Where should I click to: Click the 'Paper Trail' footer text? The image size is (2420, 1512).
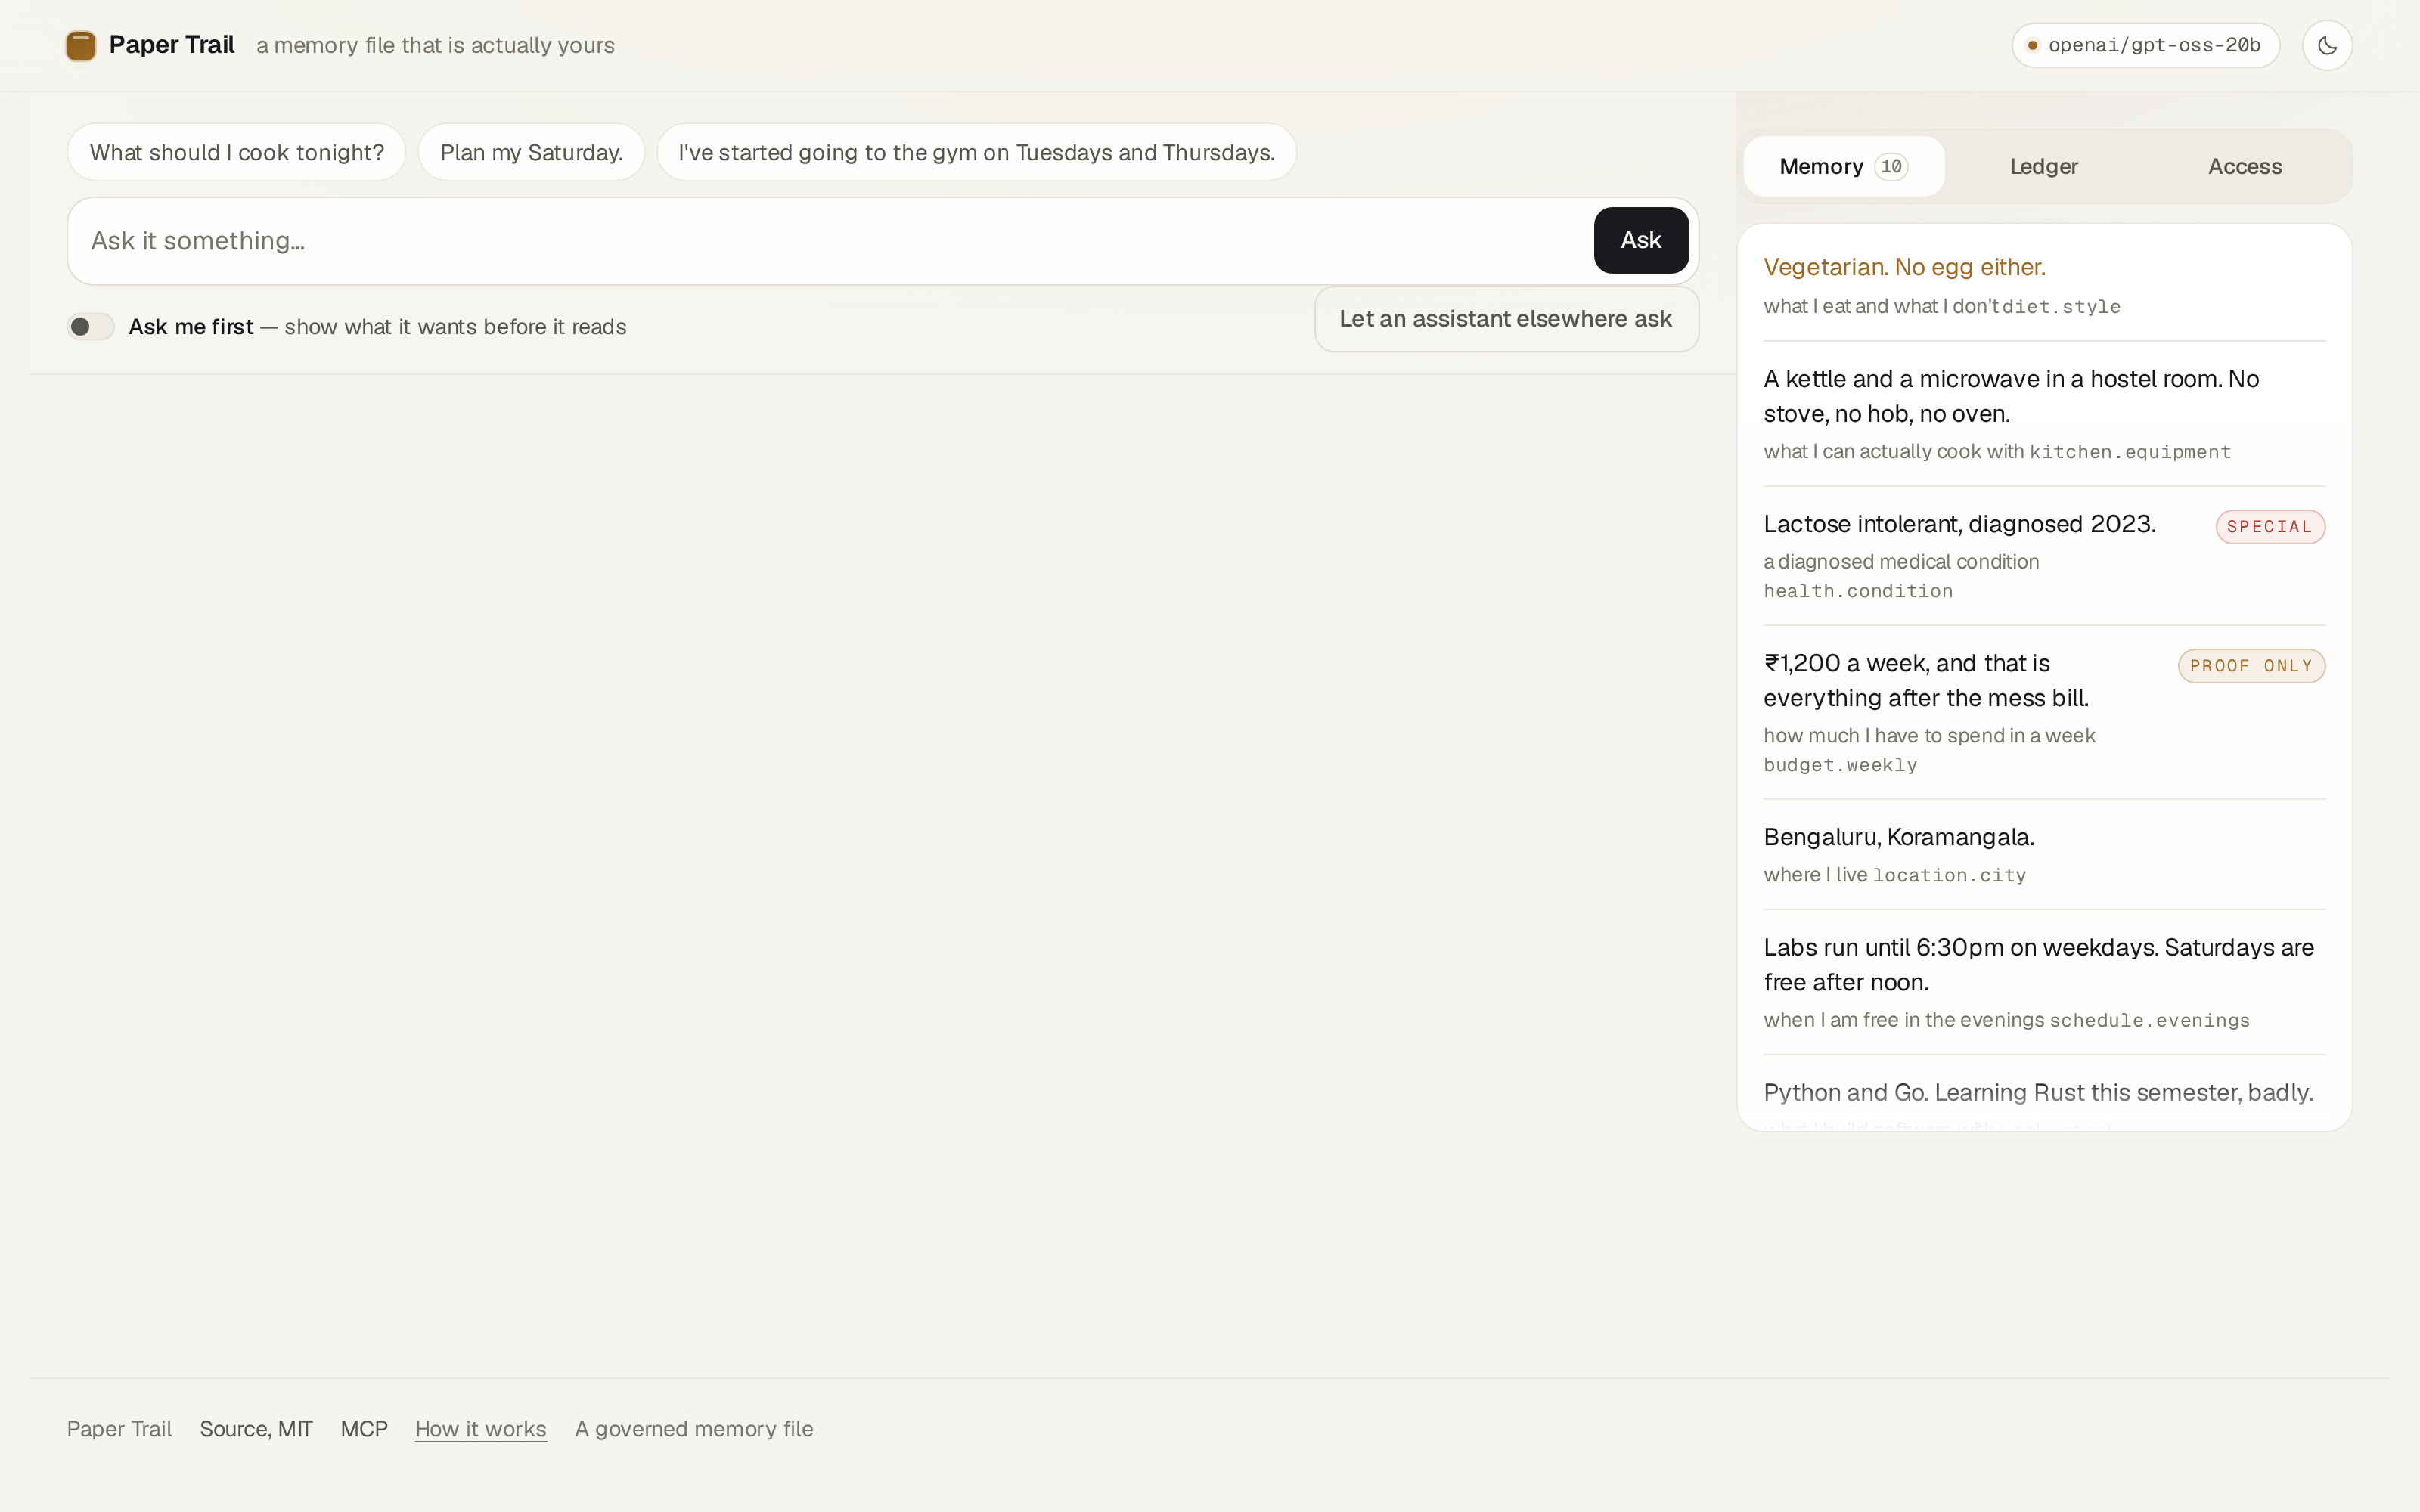[119, 1429]
